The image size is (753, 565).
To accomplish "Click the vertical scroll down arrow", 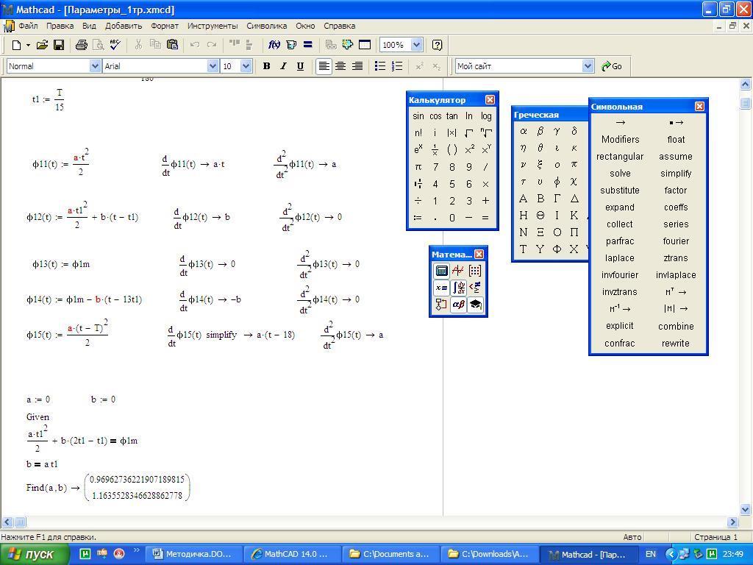I will coord(746,509).
